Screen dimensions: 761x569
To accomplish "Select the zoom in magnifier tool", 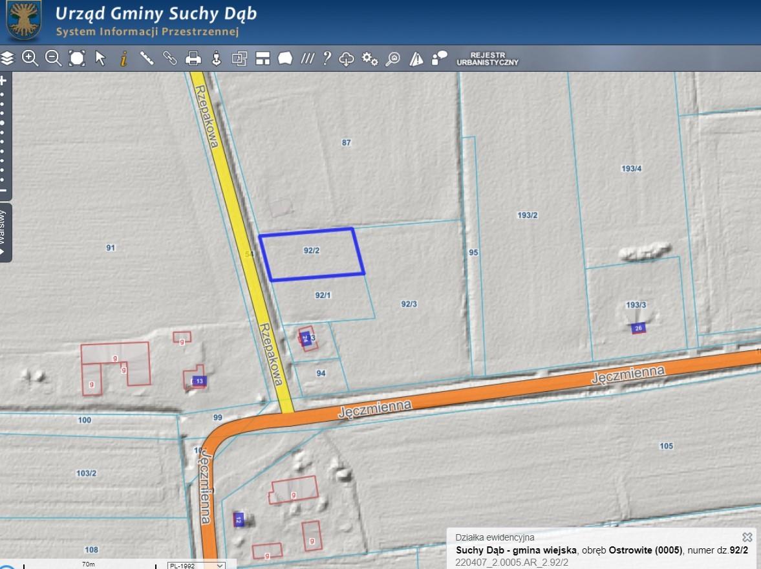I will point(30,59).
